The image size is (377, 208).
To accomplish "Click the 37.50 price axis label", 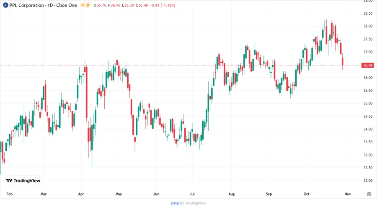I will click(x=368, y=39).
